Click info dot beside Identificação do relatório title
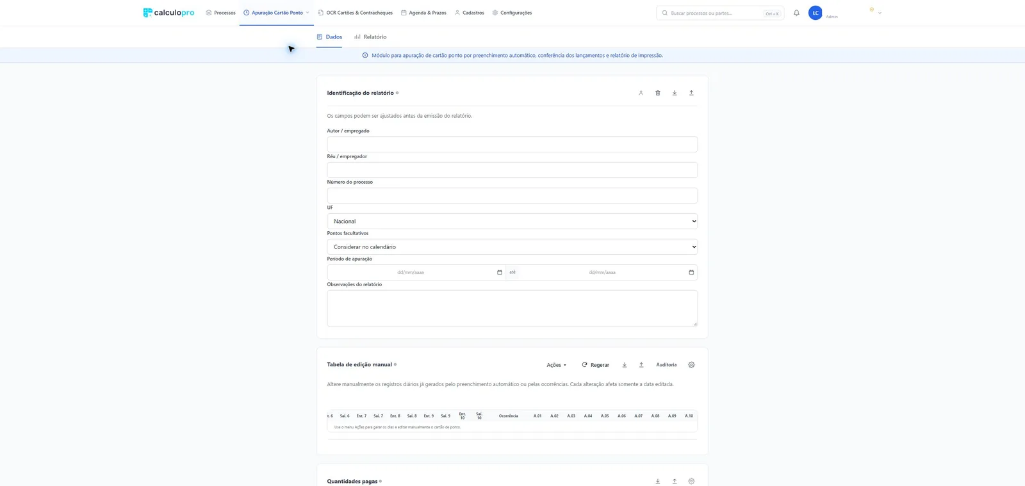Image resolution: width=1025 pixels, height=486 pixels. tap(397, 93)
